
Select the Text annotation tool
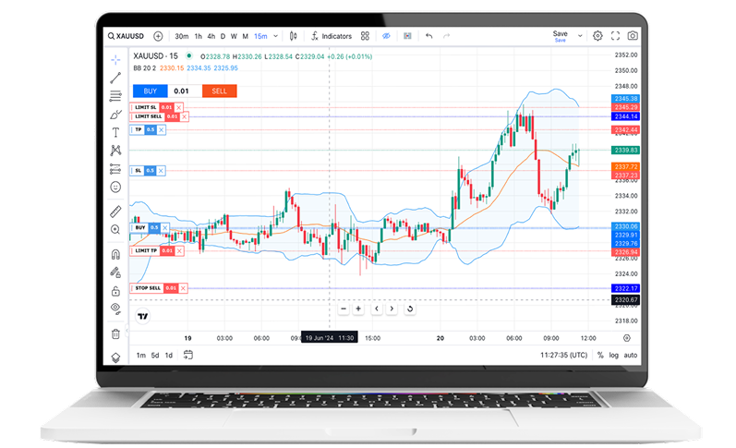click(115, 132)
